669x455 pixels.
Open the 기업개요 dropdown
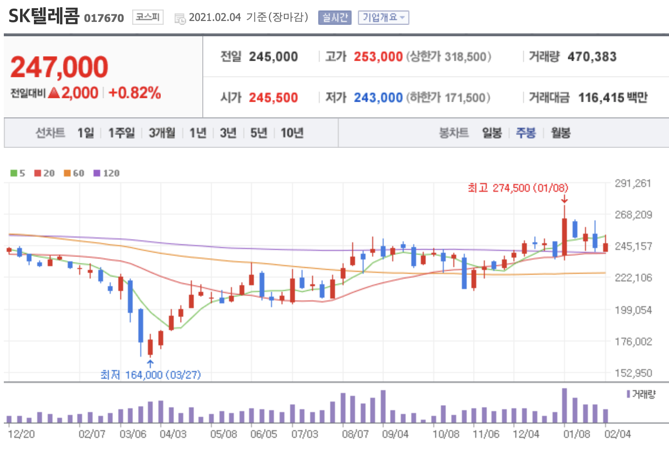tap(383, 18)
